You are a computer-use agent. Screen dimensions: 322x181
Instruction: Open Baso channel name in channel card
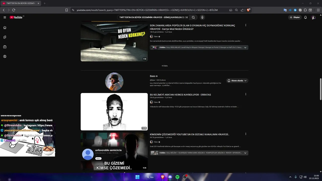pos(153,76)
